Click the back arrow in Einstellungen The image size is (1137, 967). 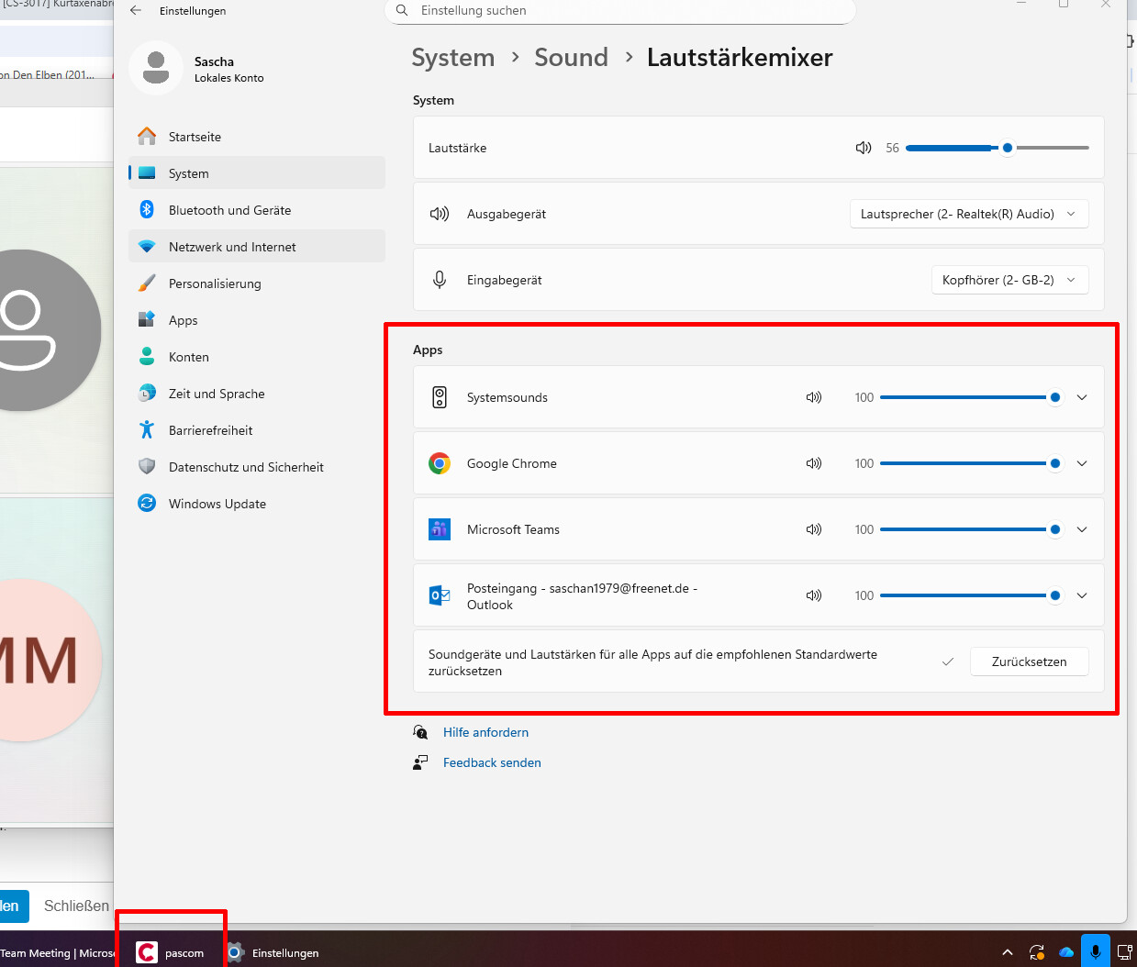point(136,11)
